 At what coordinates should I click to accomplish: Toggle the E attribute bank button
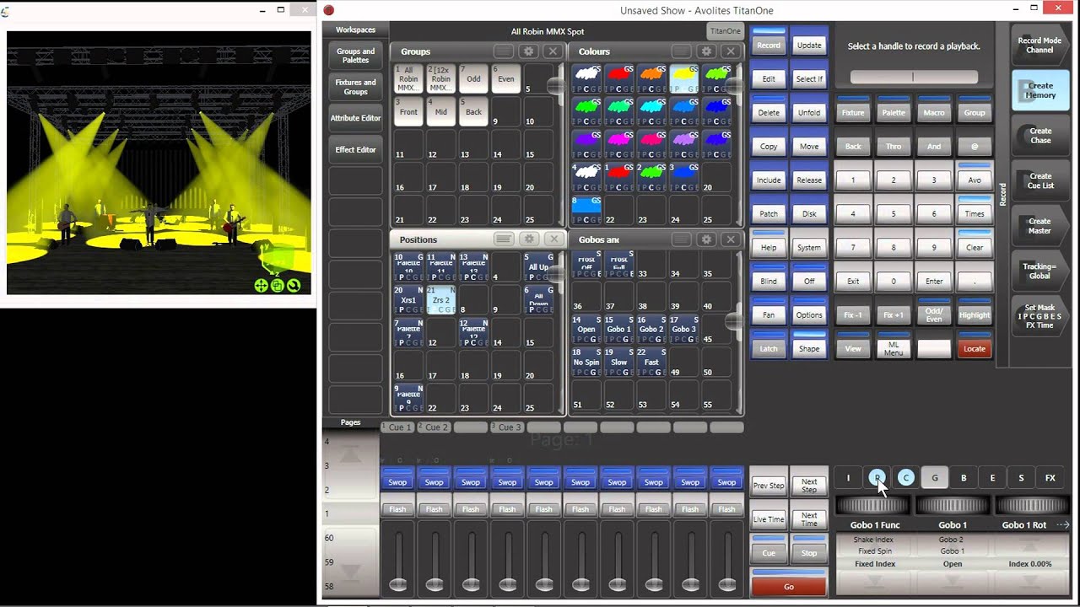tap(992, 478)
